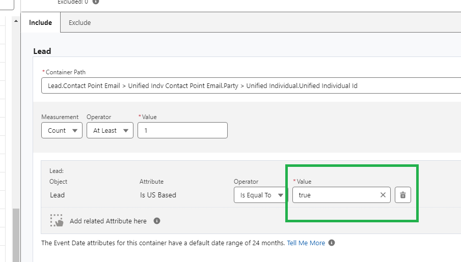Expand the Measurement Count dropdown
The height and width of the screenshot is (262, 461).
pyautogui.click(x=62, y=130)
